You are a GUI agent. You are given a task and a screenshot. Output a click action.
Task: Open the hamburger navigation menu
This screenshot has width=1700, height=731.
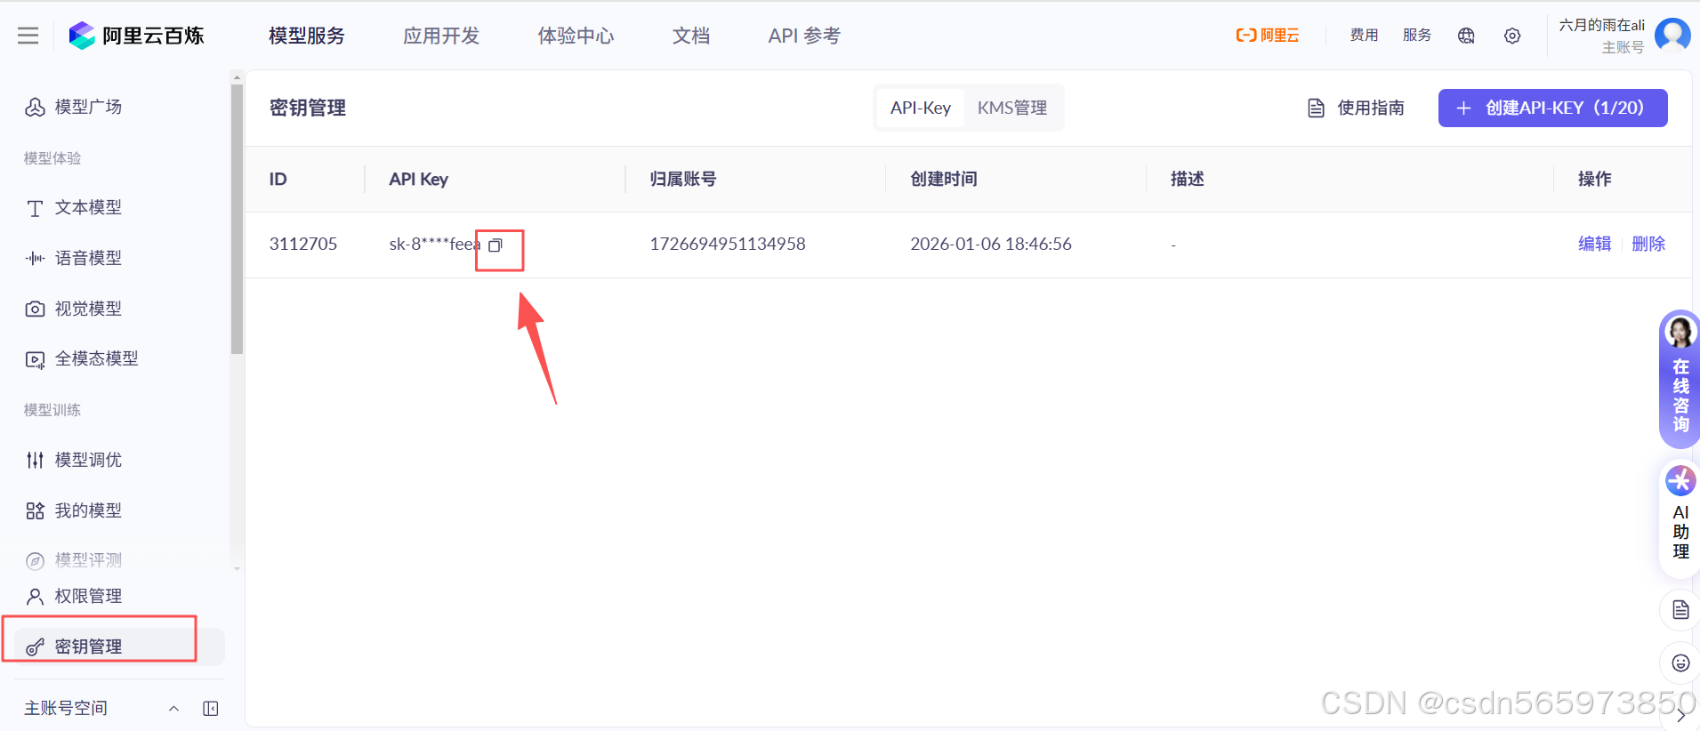(x=28, y=36)
